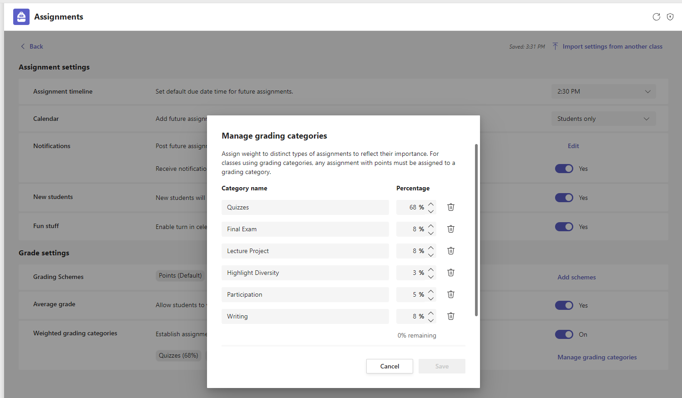Delete the Highlight Diversity category

click(x=450, y=272)
